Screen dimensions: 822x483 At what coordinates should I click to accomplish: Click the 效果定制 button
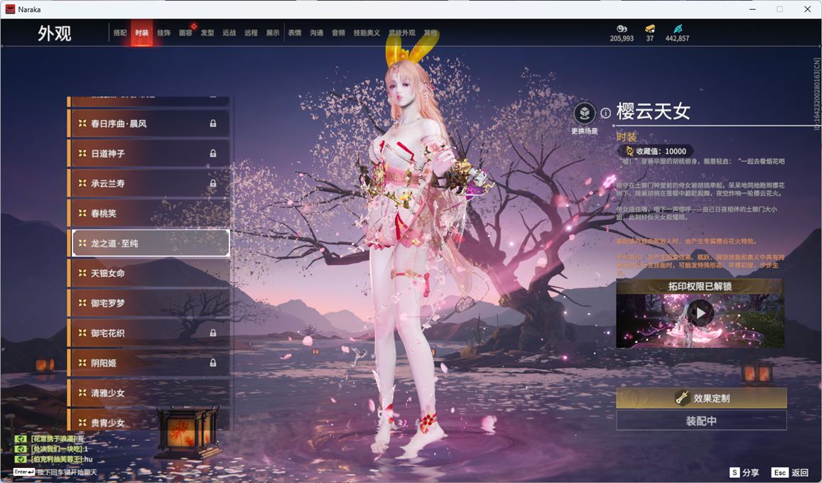[701, 398]
